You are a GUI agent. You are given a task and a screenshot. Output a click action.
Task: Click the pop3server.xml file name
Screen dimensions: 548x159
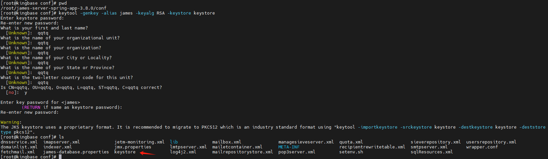click(x=297, y=152)
